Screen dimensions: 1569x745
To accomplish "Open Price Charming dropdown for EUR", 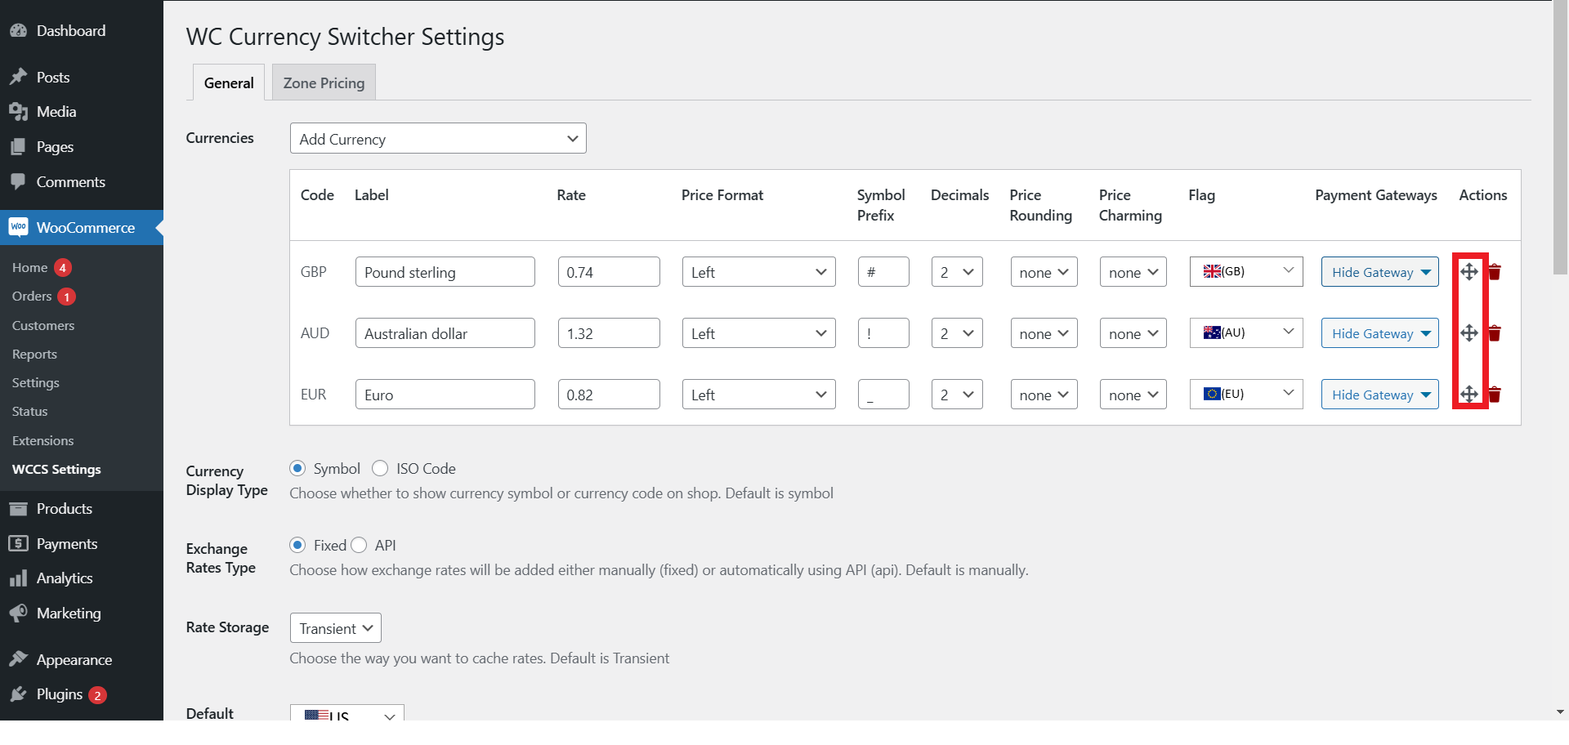I will coord(1133,395).
